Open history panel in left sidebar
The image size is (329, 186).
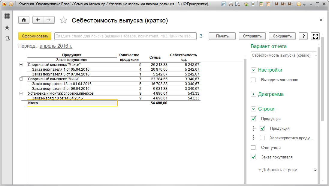(x=7, y=38)
